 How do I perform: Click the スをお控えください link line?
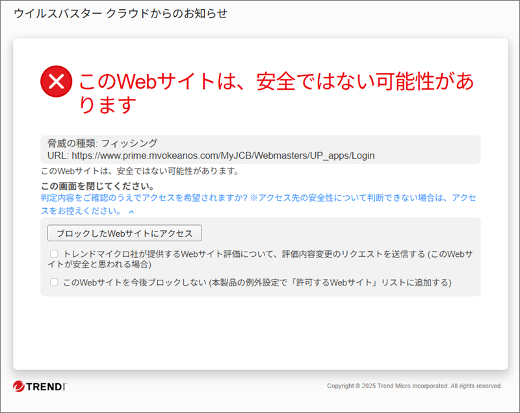point(81,211)
